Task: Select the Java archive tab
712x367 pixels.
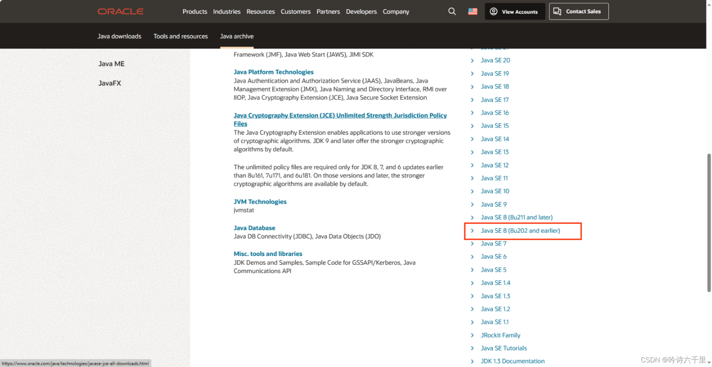Action: 237,36
